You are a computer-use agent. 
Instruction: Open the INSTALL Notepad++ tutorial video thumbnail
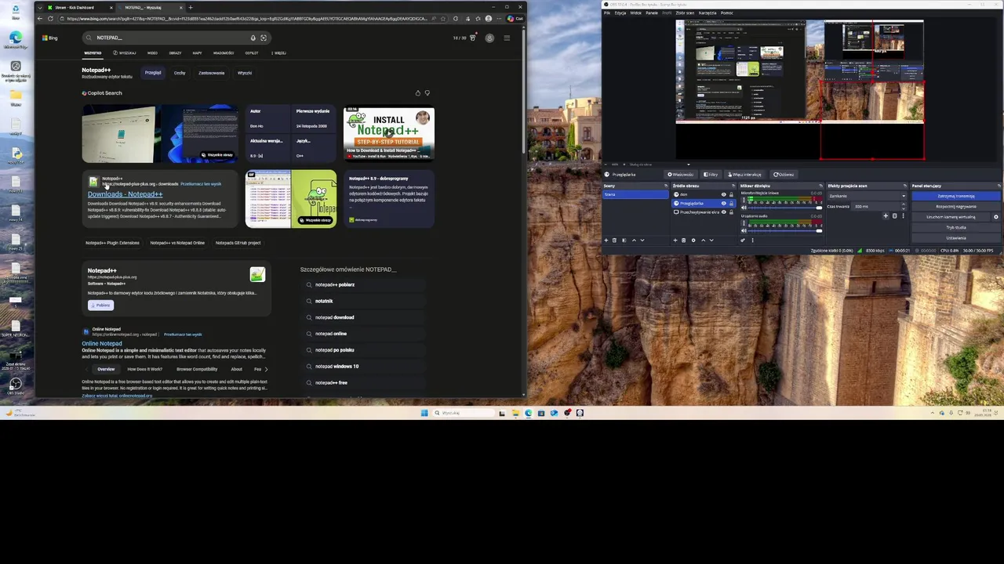[x=389, y=134]
